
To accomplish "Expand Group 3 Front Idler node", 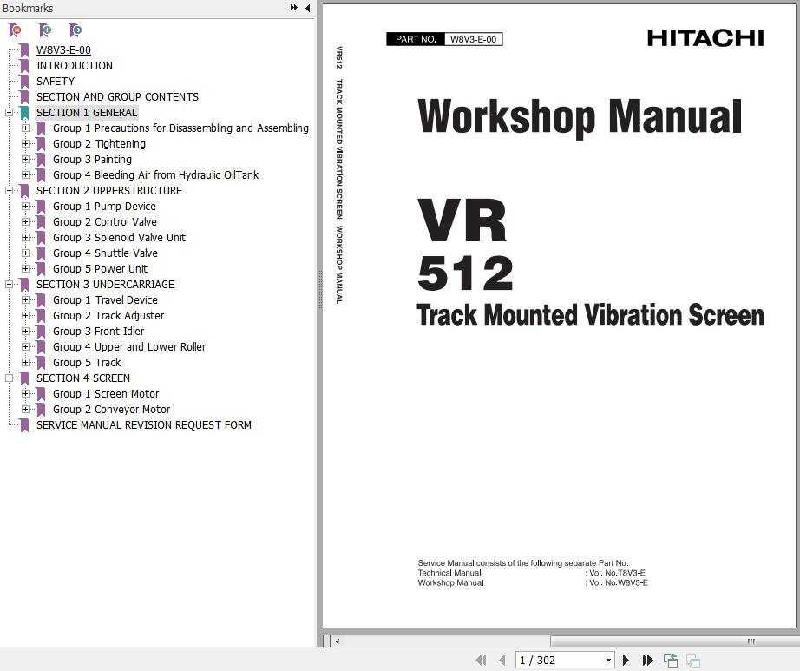I will tap(25, 332).
